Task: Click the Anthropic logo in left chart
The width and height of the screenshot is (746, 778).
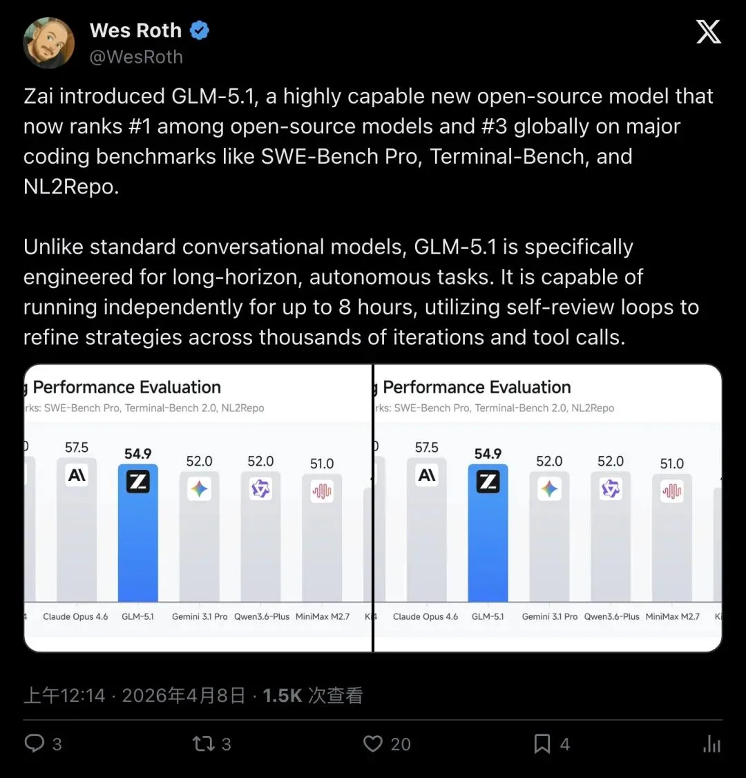Action: tap(77, 475)
